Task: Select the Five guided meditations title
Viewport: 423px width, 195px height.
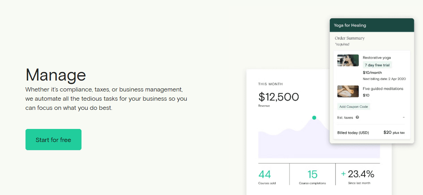Action: (x=383, y=89)
